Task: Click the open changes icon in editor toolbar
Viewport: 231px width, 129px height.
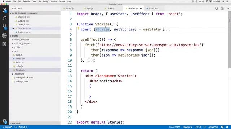Action: [217, 9]
